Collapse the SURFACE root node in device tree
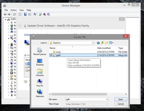 tap(5, 19)
